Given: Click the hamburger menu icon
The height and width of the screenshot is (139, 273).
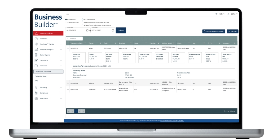Looking at the screenshot, I should point(68,14).
